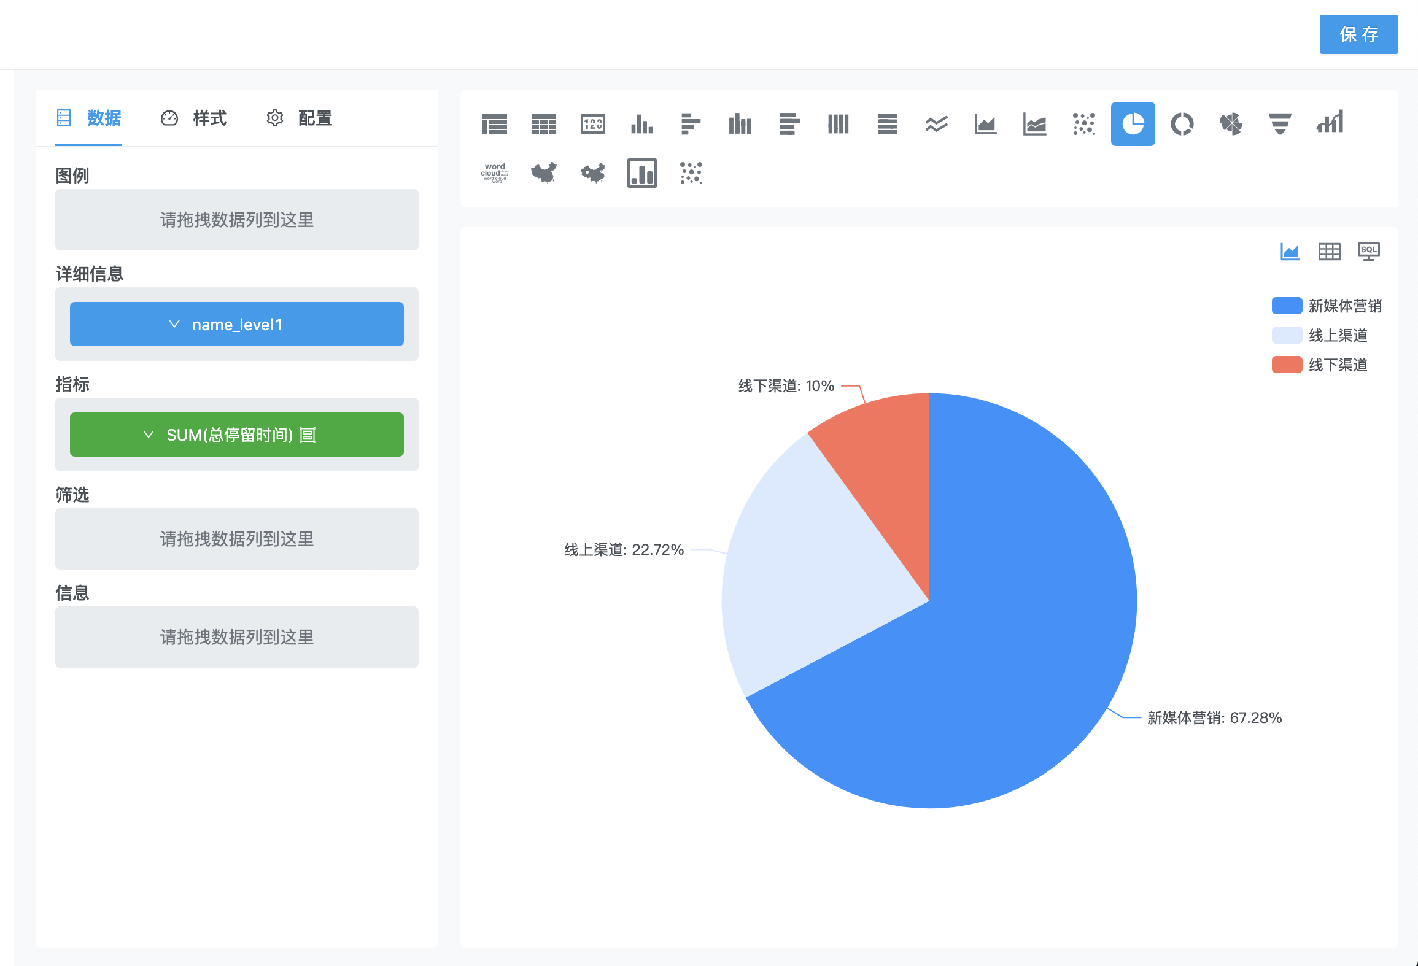This screenshot has width=1418, height=966.
Task: Select the horizontal bar chart type
Action: point(691,124)
